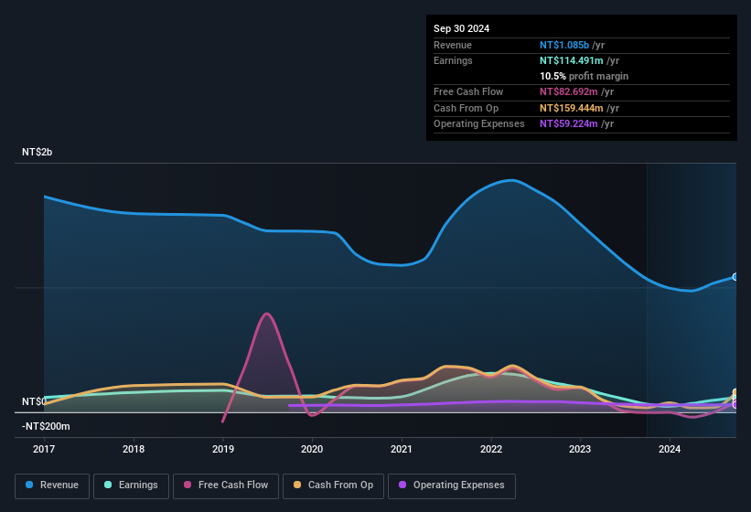Click the Free Cash Flow label in tooltip
The height and width of the screenshot is (512, 751).
tap(468, 91)
